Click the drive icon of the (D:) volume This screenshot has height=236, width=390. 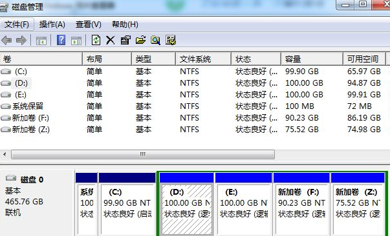point(6,83)
